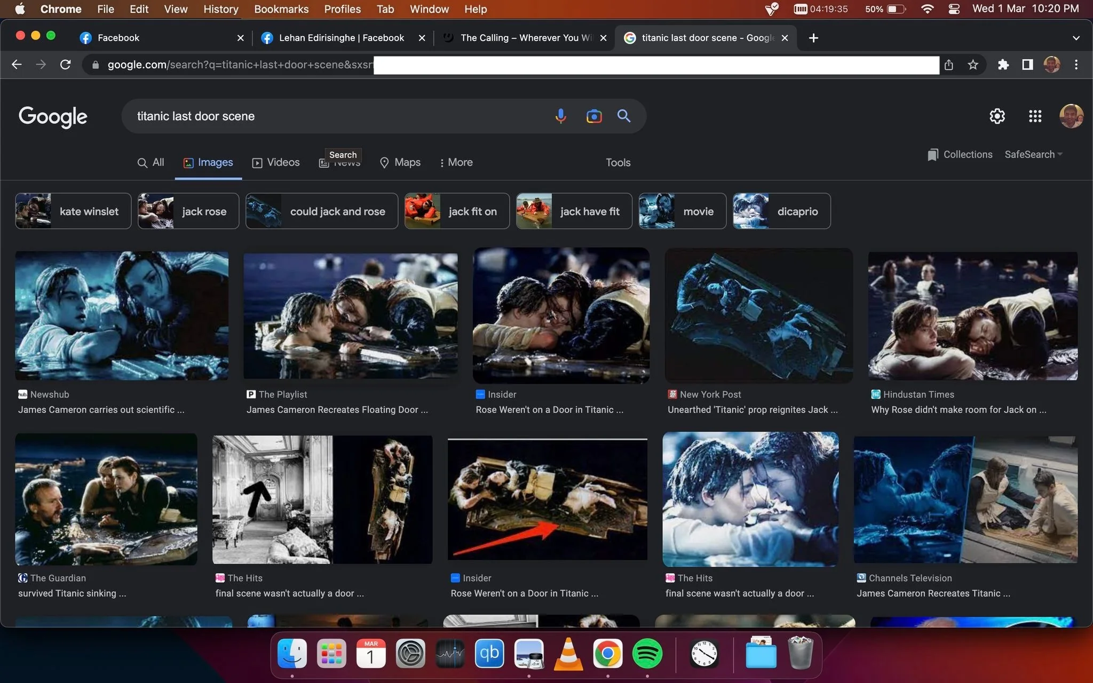Open Tools filter options
This screenshot has height=683, width=1093.
coord(618,162)
